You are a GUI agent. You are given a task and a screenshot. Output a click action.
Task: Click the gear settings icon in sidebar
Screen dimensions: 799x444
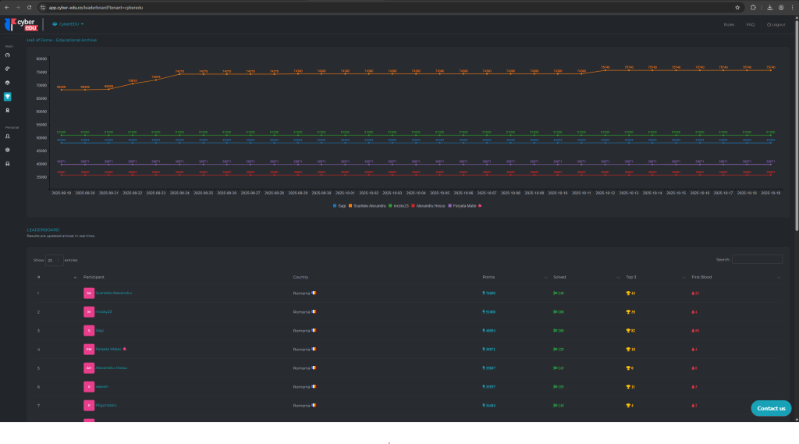tap(8, 150)
